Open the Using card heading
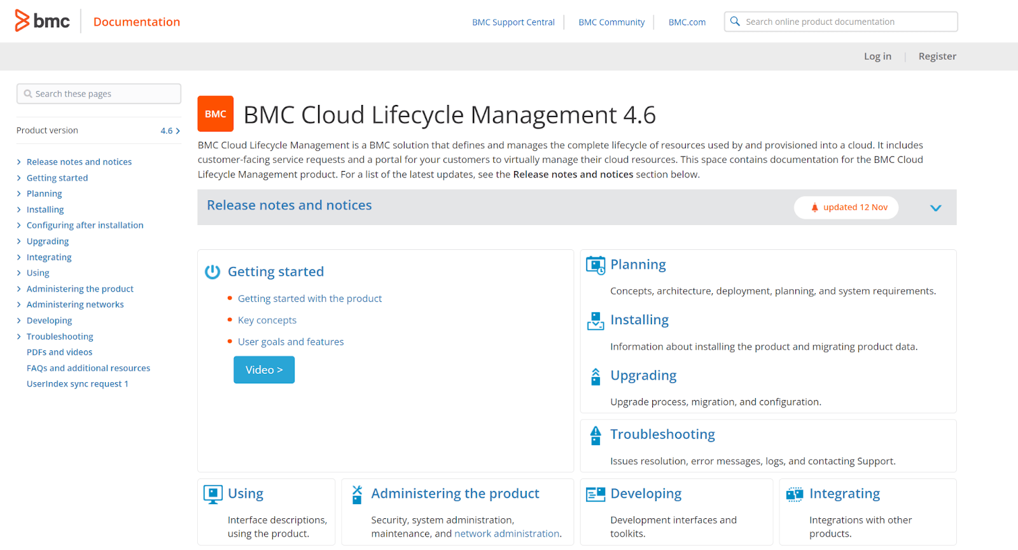The width and height of the screenshot is (1018, 550). tap(246, 493)
